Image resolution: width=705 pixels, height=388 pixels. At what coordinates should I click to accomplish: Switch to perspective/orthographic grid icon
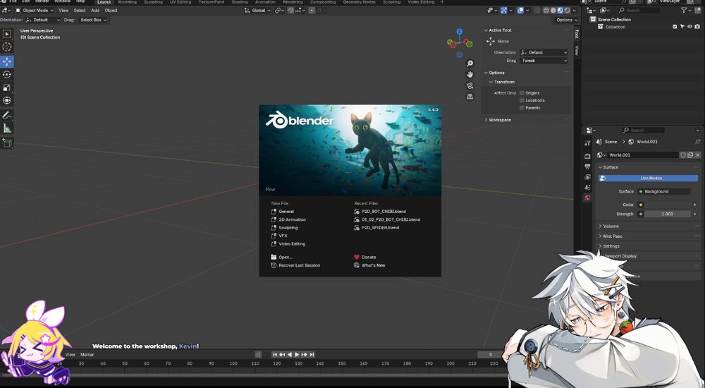(470, 97)
